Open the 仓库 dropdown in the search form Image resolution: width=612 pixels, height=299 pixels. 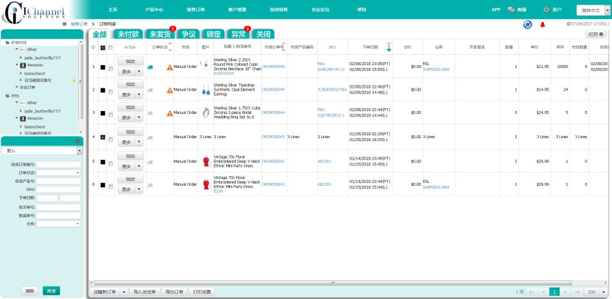59,224
